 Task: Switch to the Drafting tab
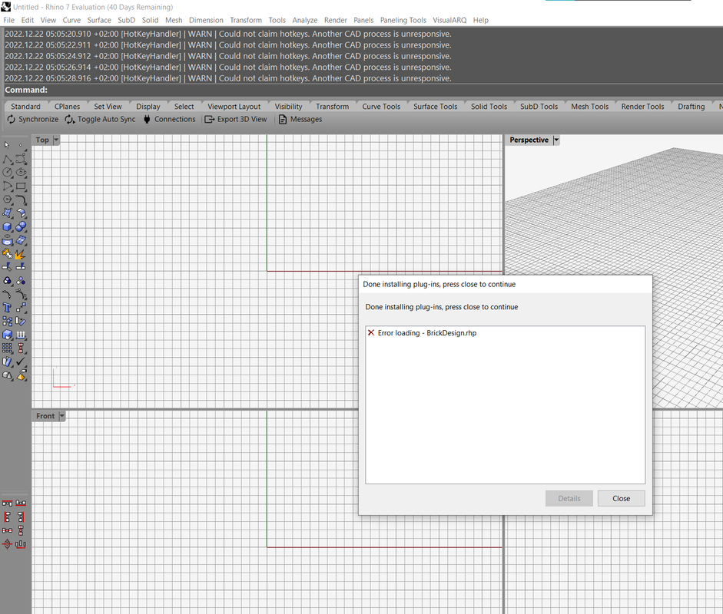(691, 107)
